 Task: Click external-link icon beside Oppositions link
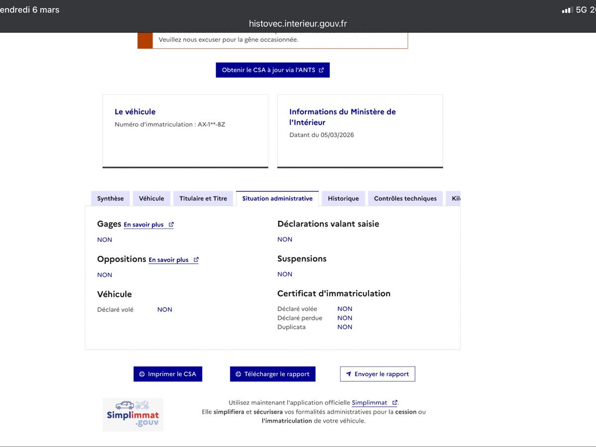pyautogui.click(x=196, y=260)
